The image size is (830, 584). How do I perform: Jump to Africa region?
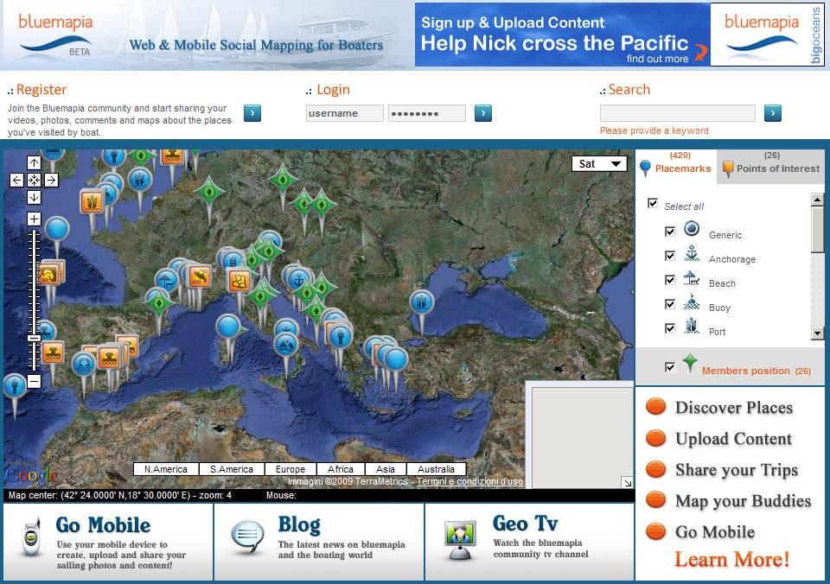coord(341,469)
